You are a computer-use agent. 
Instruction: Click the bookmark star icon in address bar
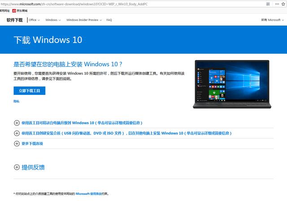282,4
